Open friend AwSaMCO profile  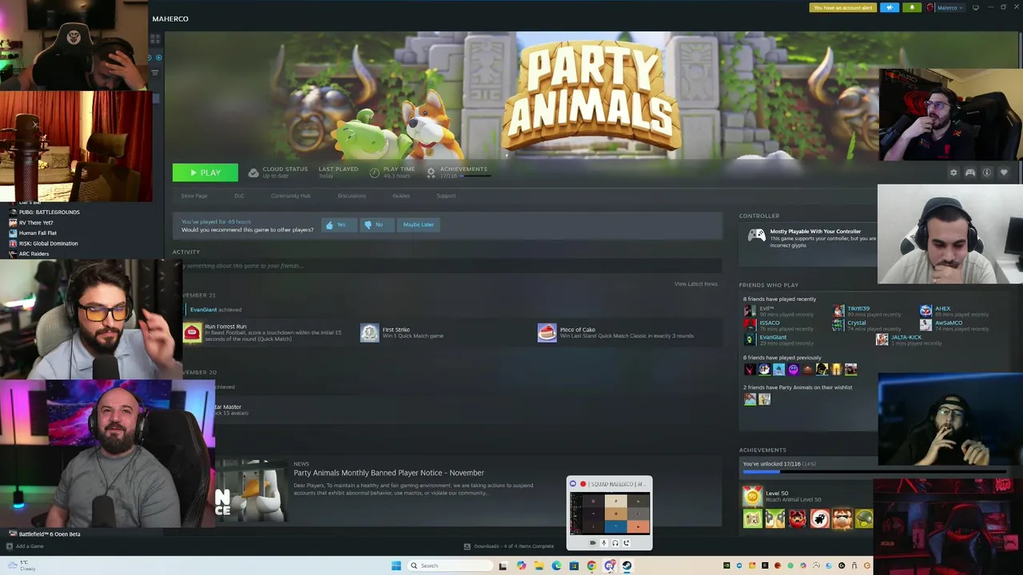point(949,323)
